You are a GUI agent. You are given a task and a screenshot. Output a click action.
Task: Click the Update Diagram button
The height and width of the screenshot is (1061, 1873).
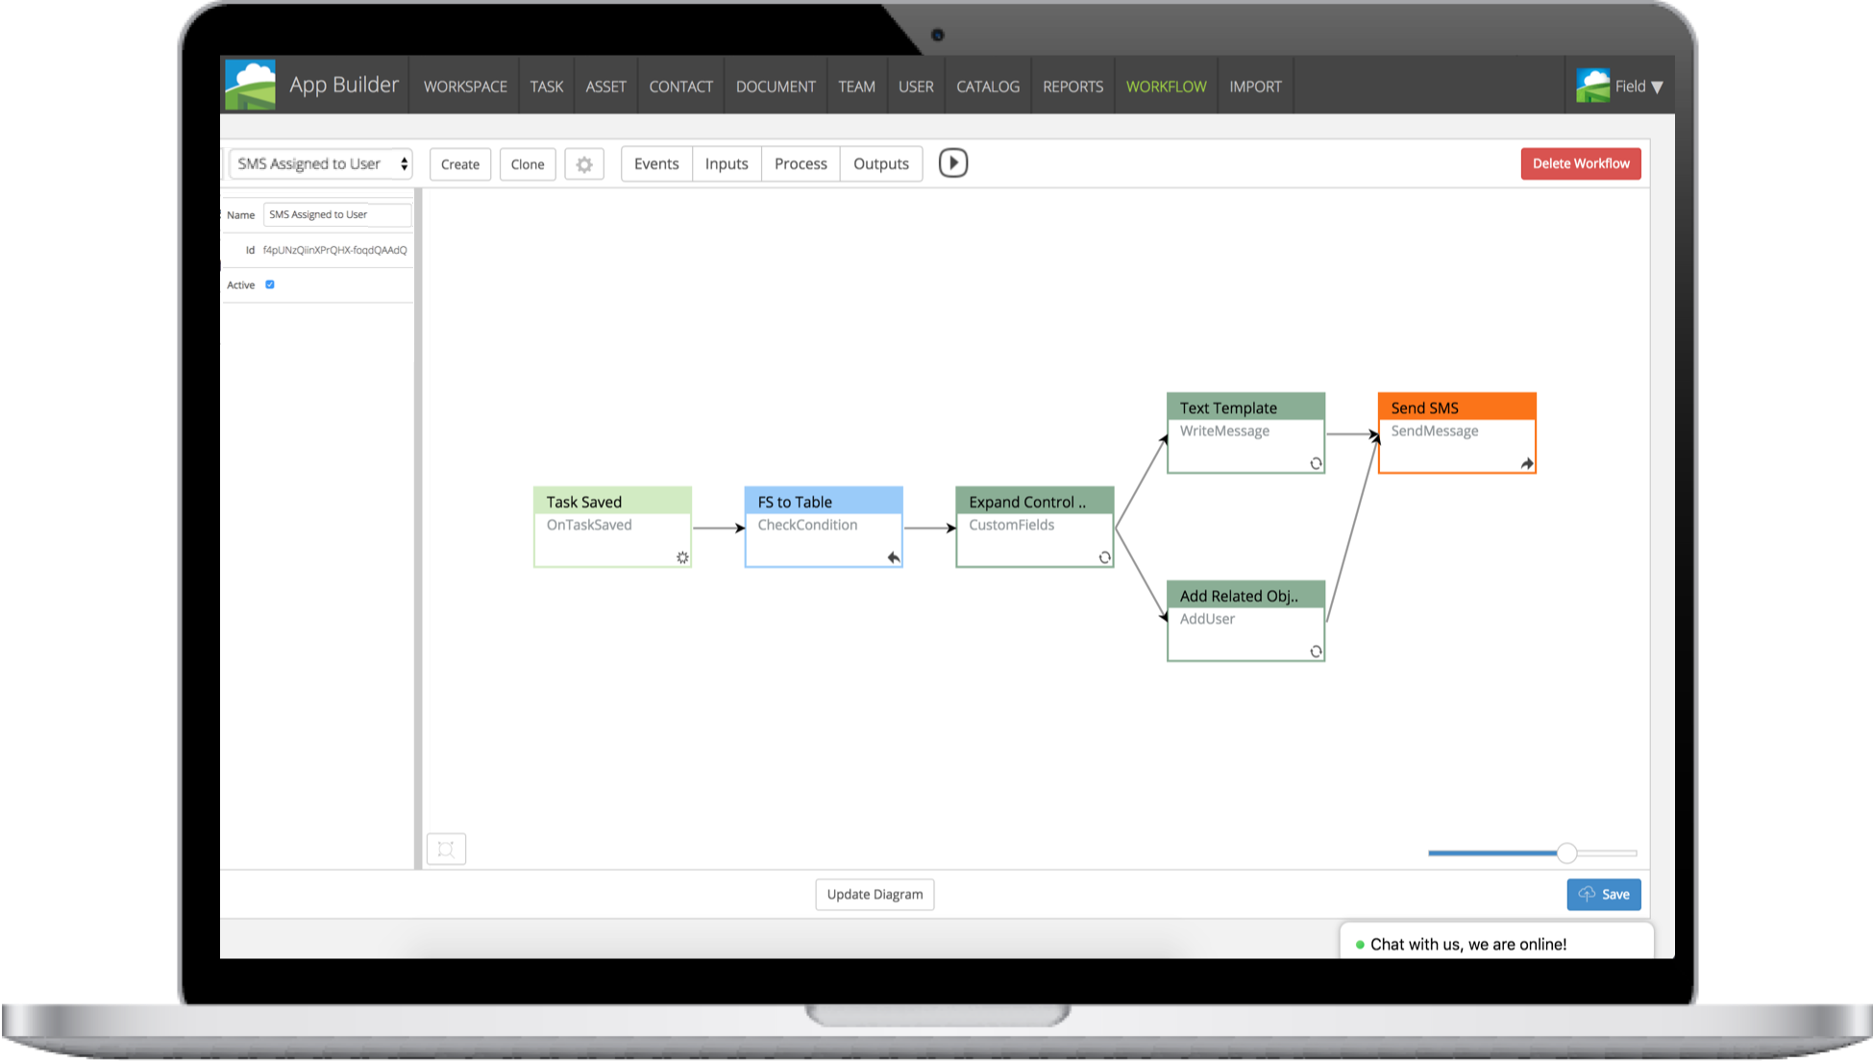point(874,894)
